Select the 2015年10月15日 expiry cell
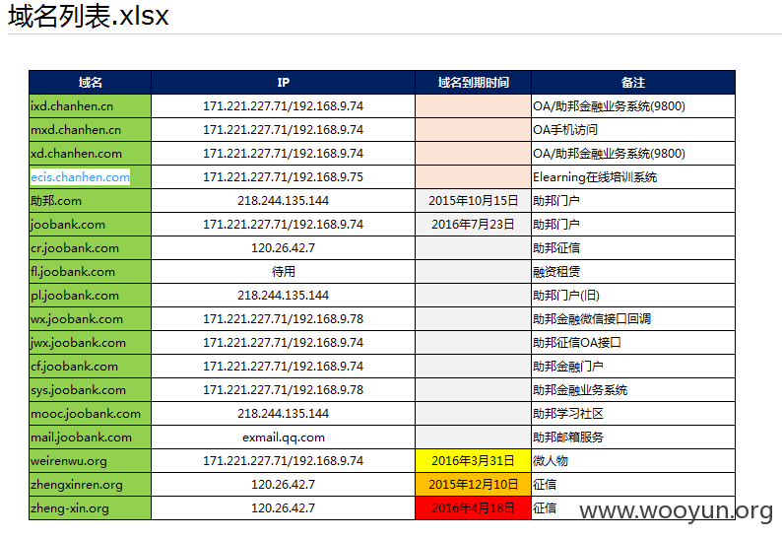This screenshot has height=539, width=782. coord(474,201)
